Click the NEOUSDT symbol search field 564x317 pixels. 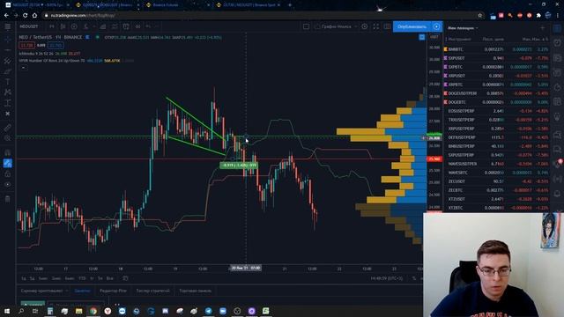29,26
